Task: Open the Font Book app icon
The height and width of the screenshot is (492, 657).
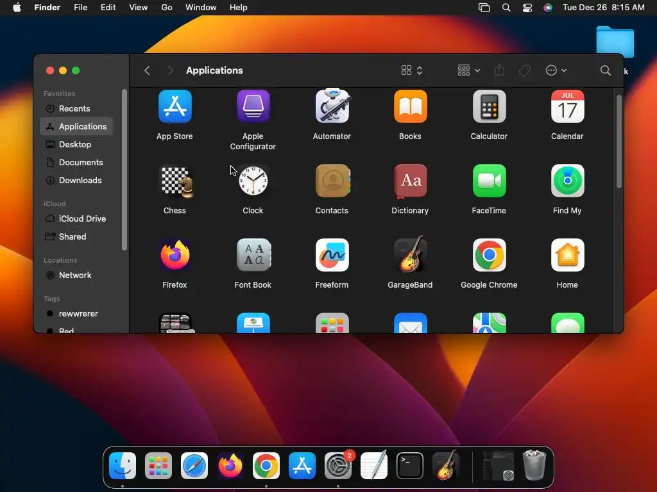Action: click(x=253, y=255)
